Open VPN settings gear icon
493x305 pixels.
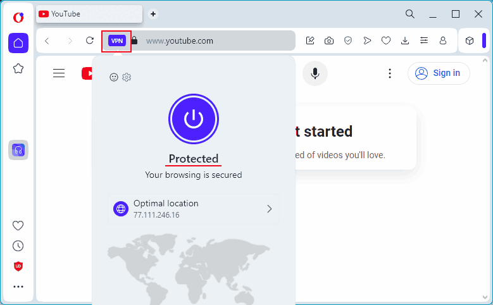click(x=127, y=77)
